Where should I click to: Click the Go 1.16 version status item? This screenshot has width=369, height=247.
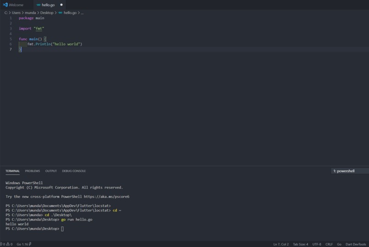pyautogui.click(x=22, y=244)
